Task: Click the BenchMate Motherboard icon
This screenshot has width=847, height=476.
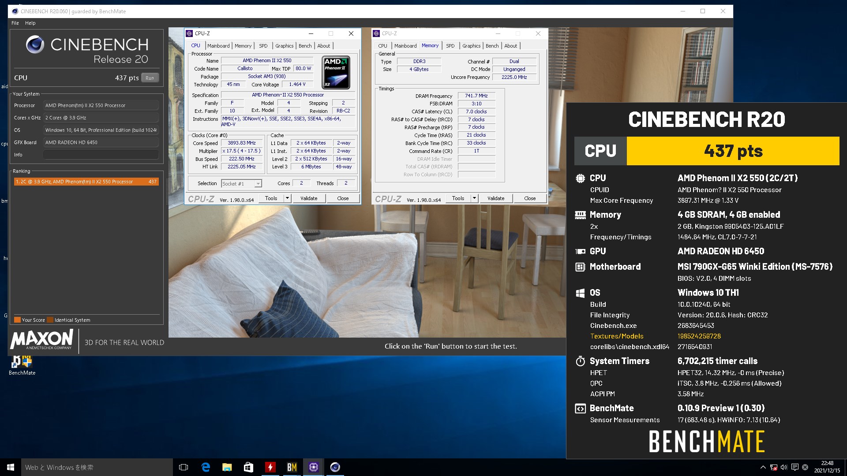Action: coord(580,267)
